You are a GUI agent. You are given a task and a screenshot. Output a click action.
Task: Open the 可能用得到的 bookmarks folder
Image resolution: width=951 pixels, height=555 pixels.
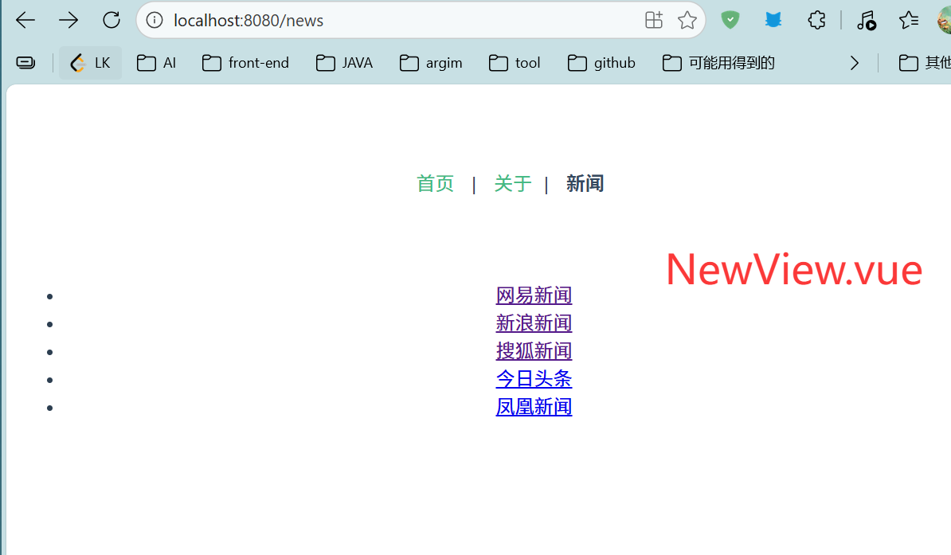click(x=718, y=63)
